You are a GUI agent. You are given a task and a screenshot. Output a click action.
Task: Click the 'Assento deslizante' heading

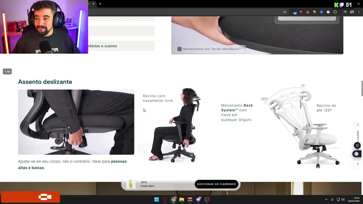(45, 82)
